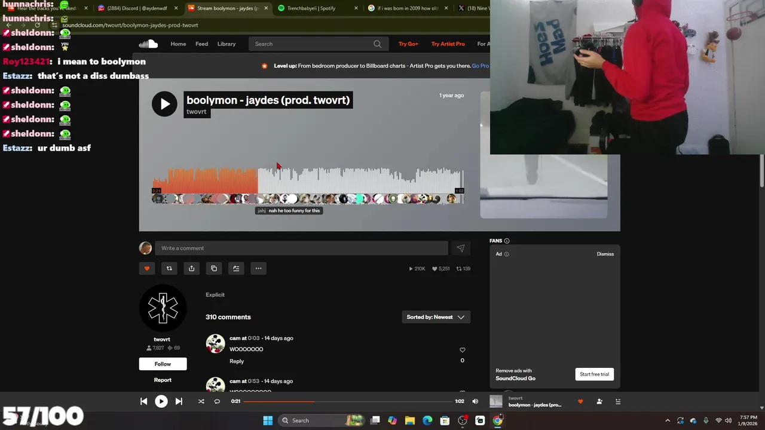Click the info icon beside Ad label
765x430 pixels.
tap(506, 254)
